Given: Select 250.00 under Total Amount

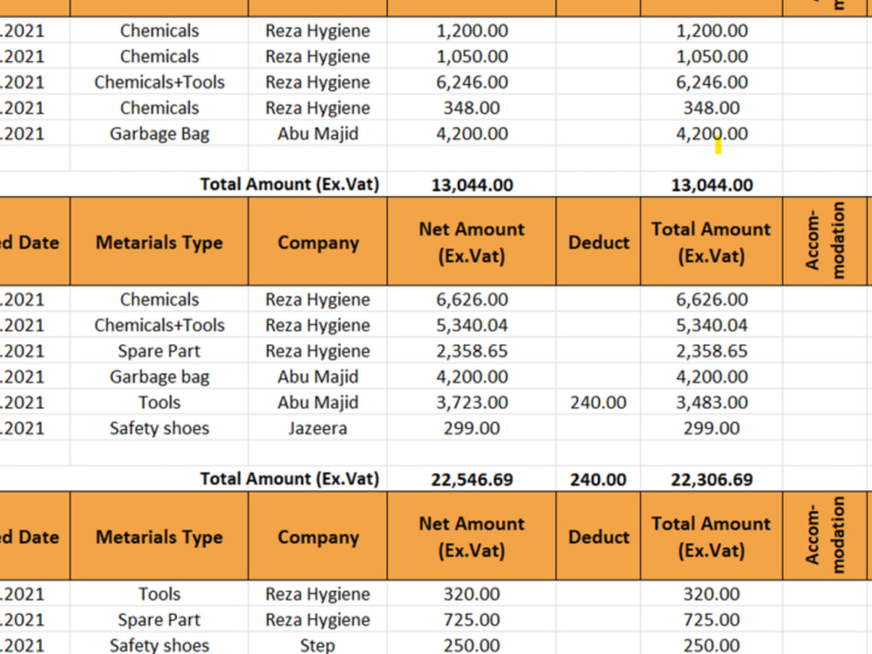Looking at the screenshot, I should (x=712, y=645).
